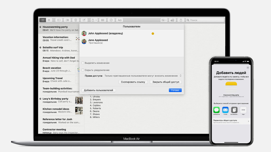Open Lacy's Birthday party note
Viewport: 271px width, 152px height.
tap(61, 100)
